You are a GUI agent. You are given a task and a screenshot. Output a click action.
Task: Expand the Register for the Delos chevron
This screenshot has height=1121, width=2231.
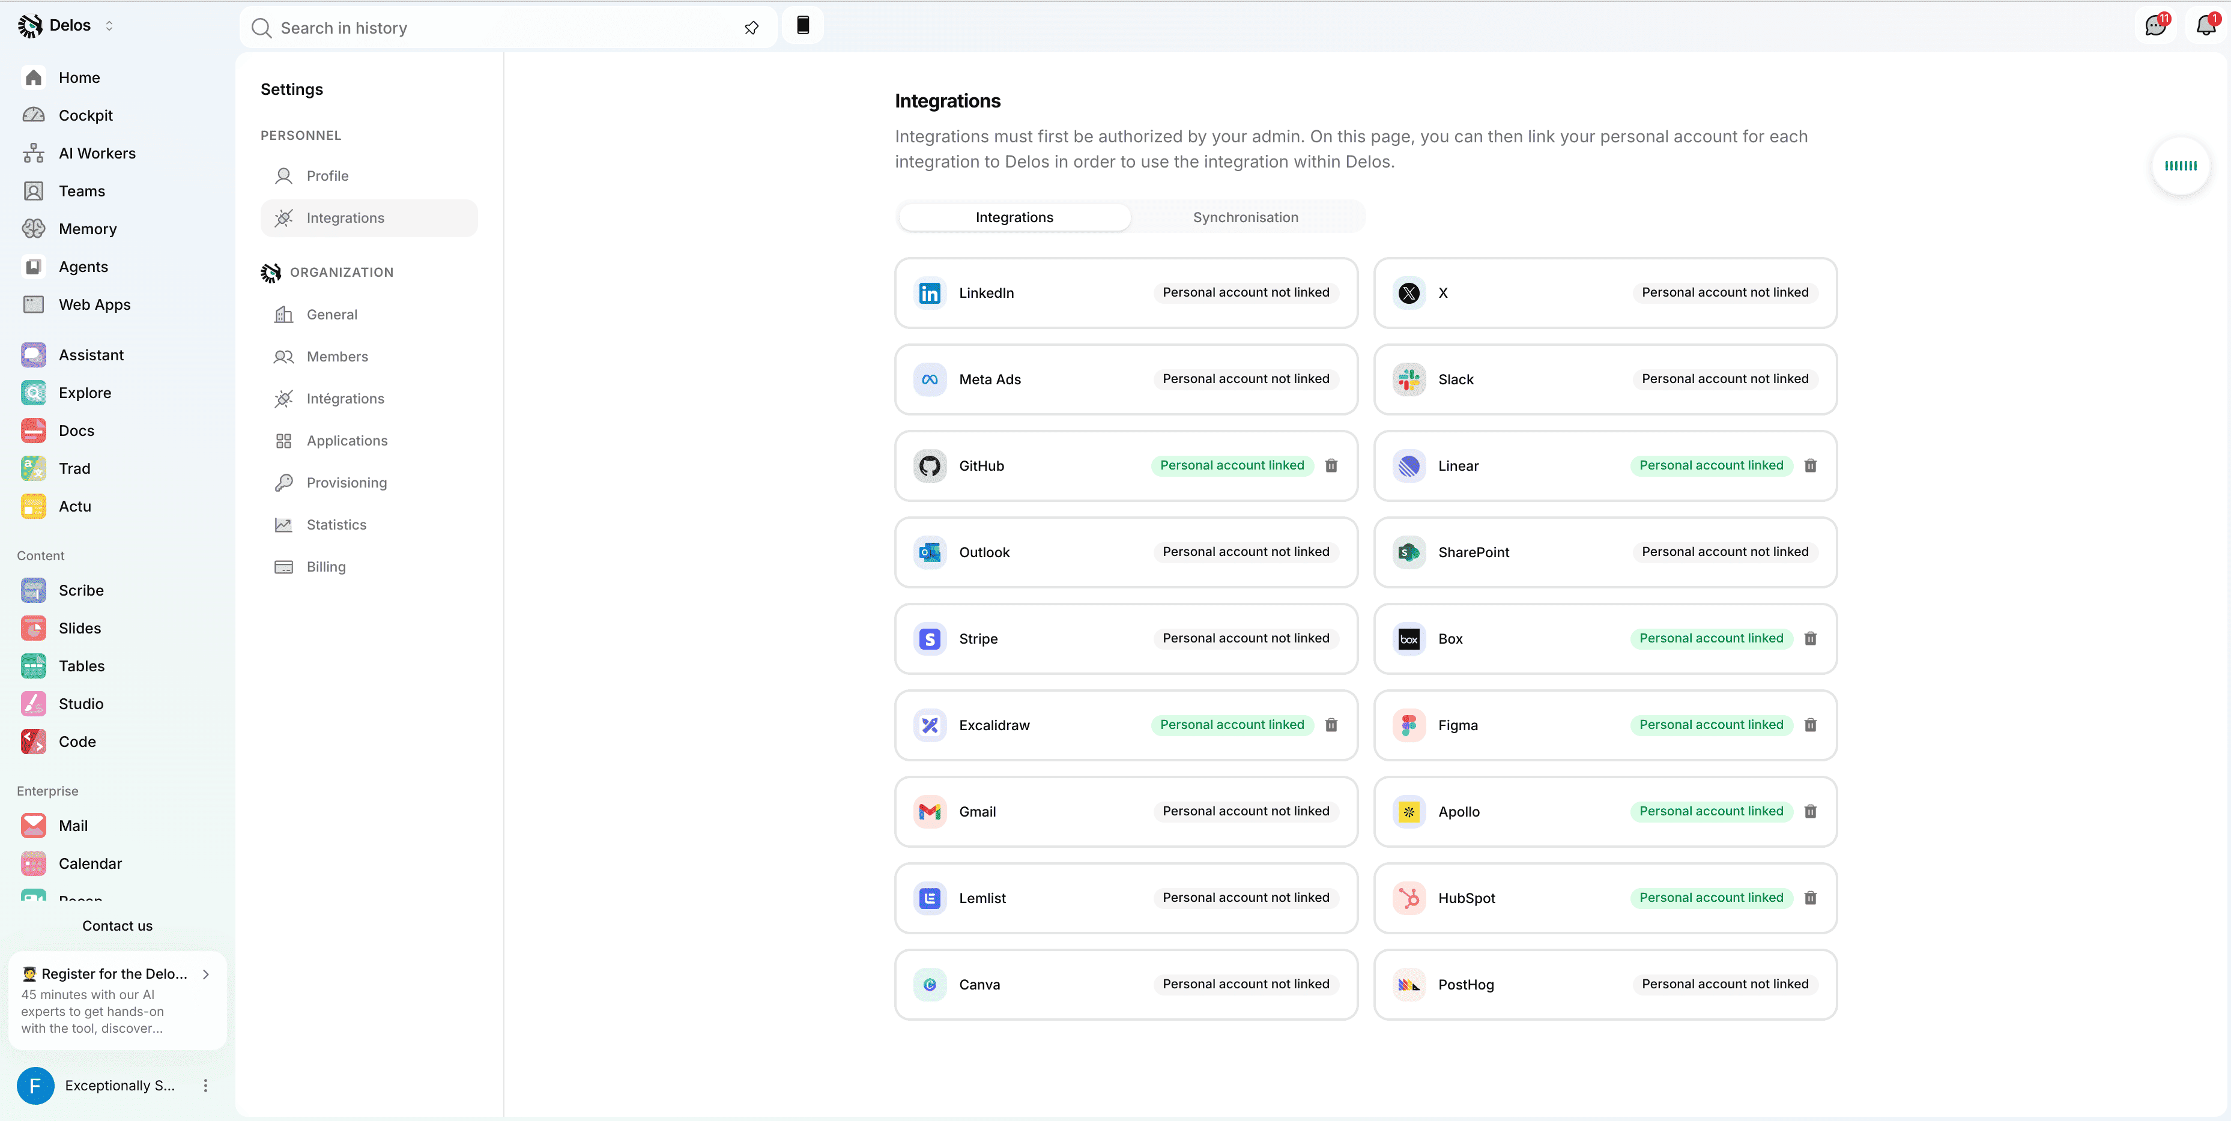206,974
